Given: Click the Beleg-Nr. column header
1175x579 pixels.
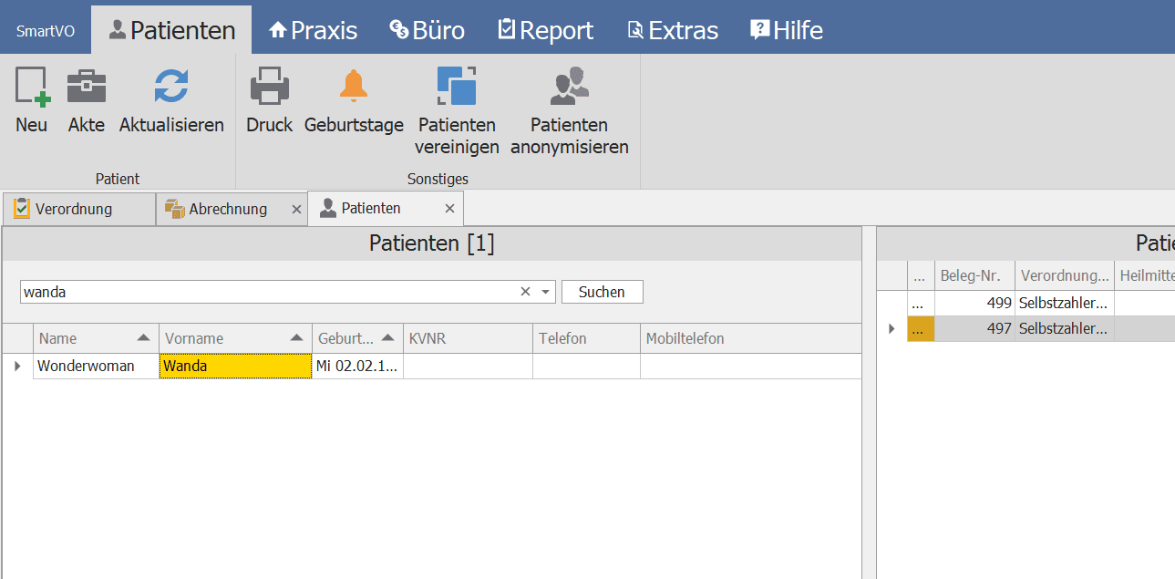Looking at the screenshot, I should (974, 275).
